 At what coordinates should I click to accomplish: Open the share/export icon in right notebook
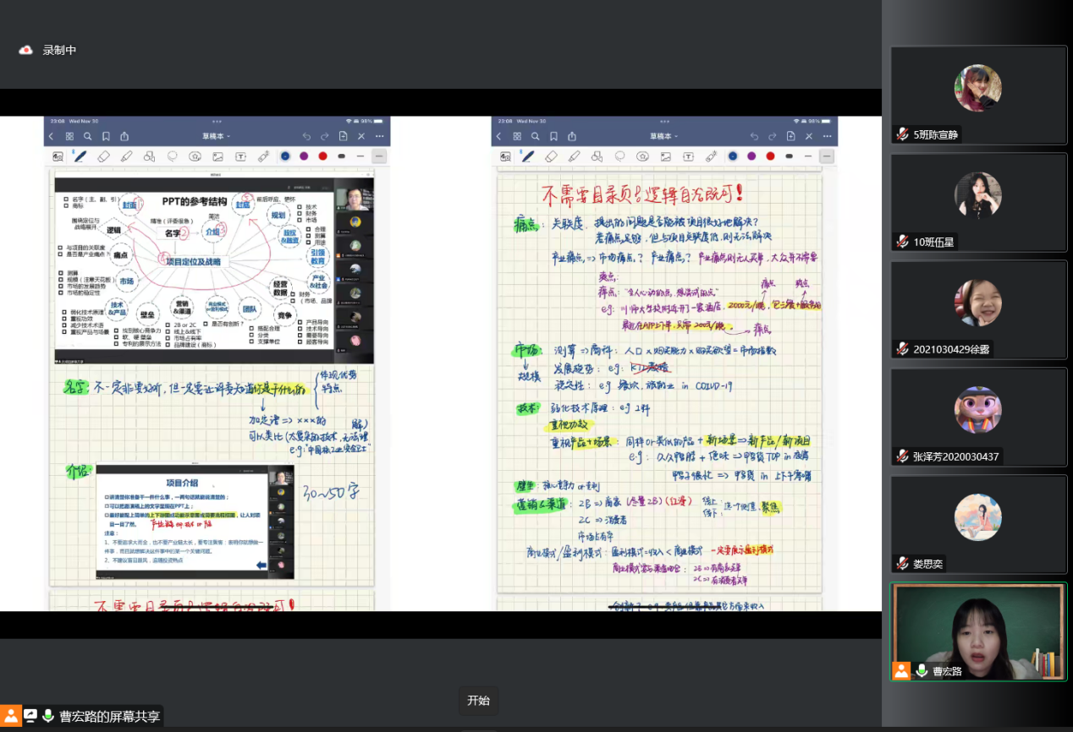[x=572, y=136]
